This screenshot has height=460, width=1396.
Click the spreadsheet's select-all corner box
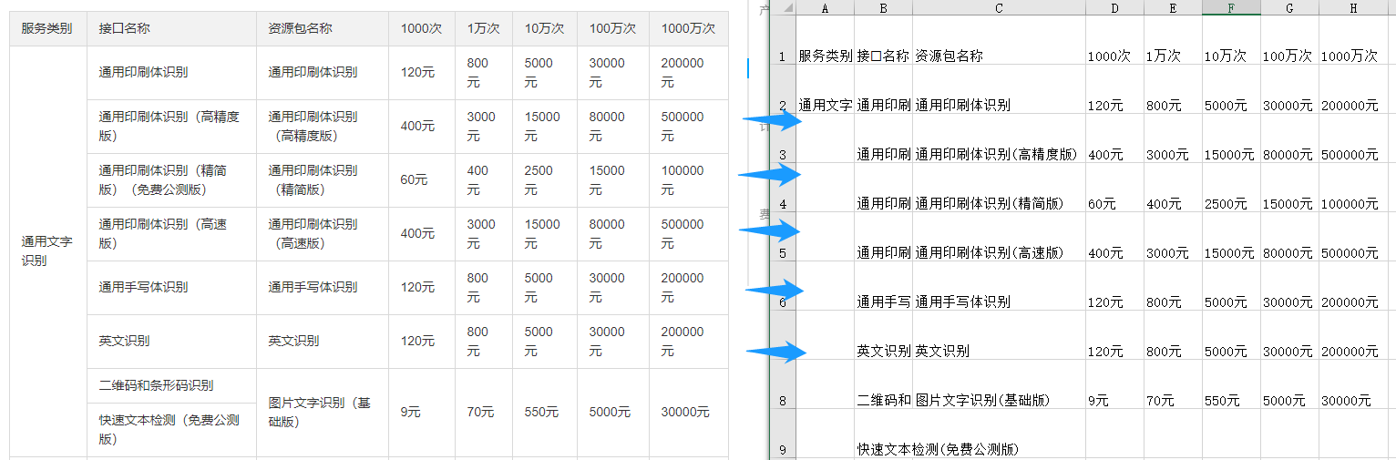[x=783, y=7]
